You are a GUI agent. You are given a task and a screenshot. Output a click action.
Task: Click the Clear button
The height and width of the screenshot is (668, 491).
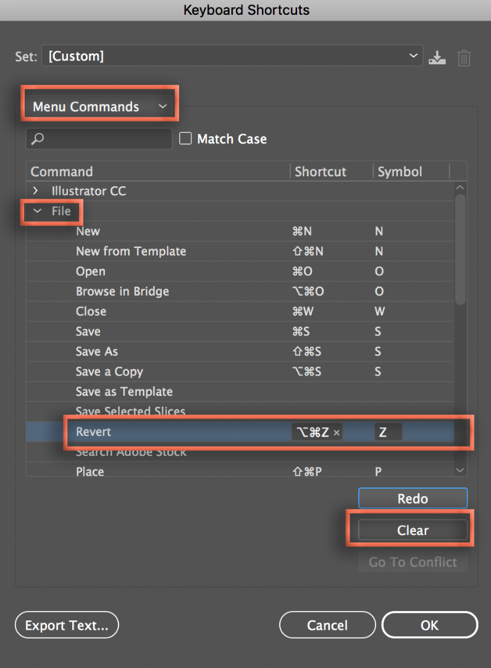pyautogui.click(x=413, y=530)
